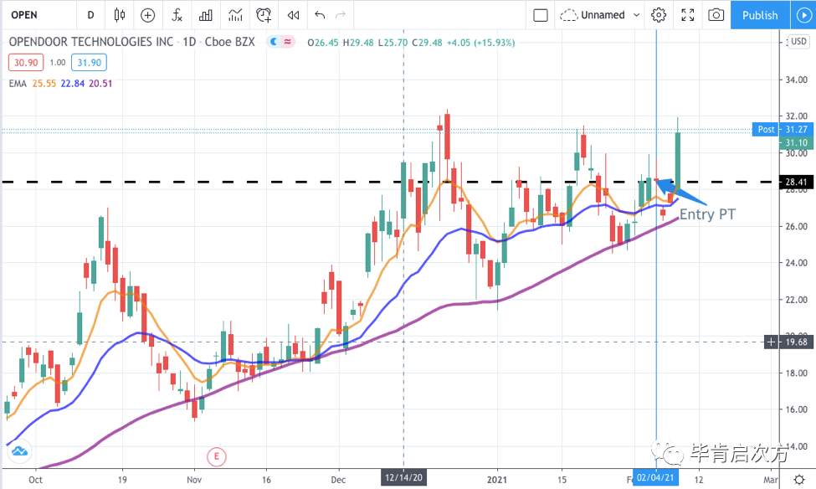Click the blue EMA value 22.84

(x=72, y=84)
